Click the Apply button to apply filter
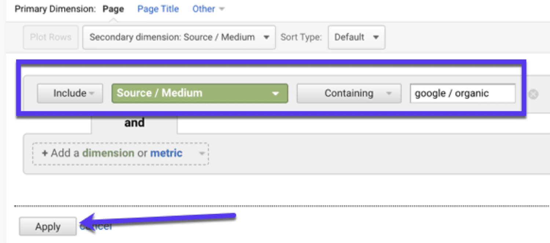This screenshot has height=243, width=550. [x=47, y=226]
